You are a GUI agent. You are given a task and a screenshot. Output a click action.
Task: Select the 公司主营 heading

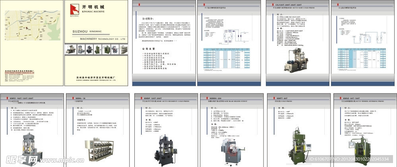coord(148,49)
